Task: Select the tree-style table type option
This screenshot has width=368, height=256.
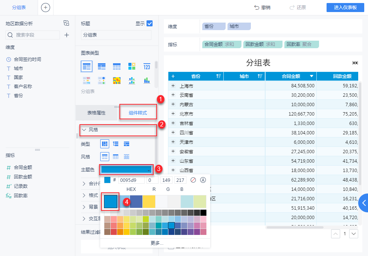Action: click(x=116, y=144)
